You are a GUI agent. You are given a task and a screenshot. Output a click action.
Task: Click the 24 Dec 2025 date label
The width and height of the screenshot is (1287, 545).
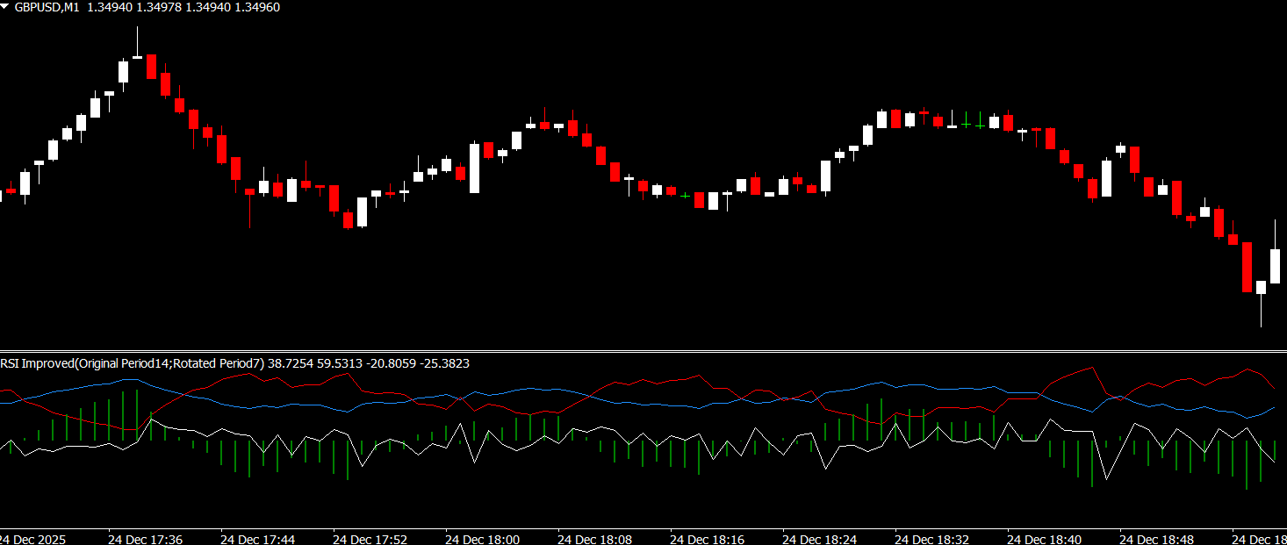[32, 539]
